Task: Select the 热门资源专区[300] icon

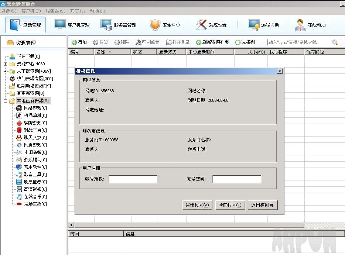Action: [x=12, y=79]
